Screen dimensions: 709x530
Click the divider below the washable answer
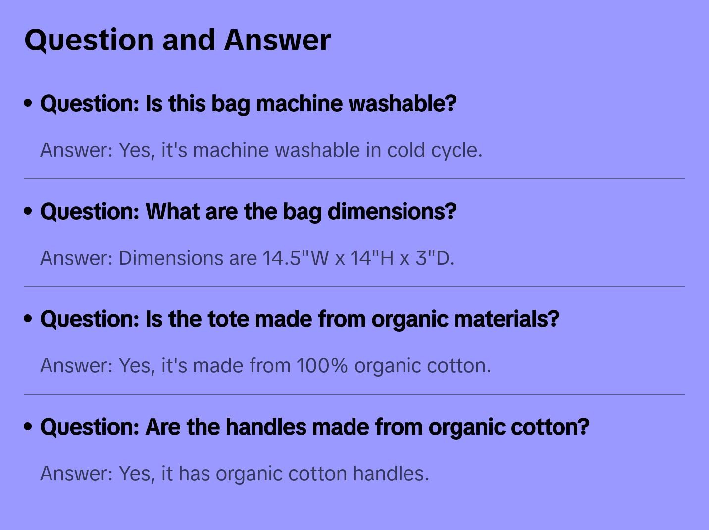[354, 178]
